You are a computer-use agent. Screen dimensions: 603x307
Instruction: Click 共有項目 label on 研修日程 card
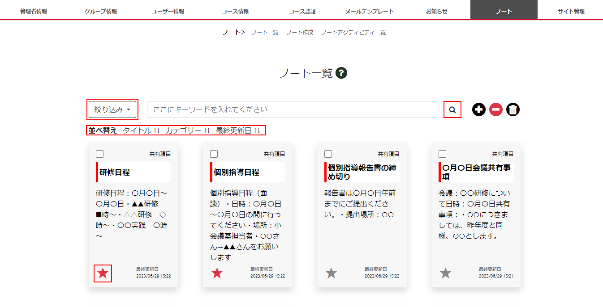(160, 154)
